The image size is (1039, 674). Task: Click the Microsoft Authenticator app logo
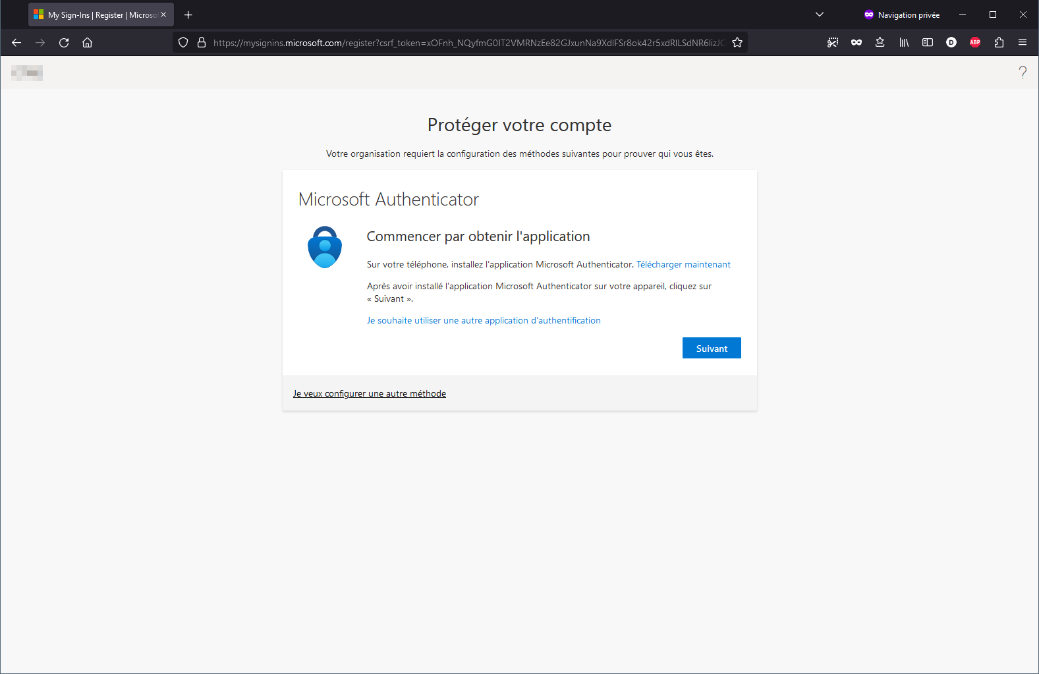325,247
